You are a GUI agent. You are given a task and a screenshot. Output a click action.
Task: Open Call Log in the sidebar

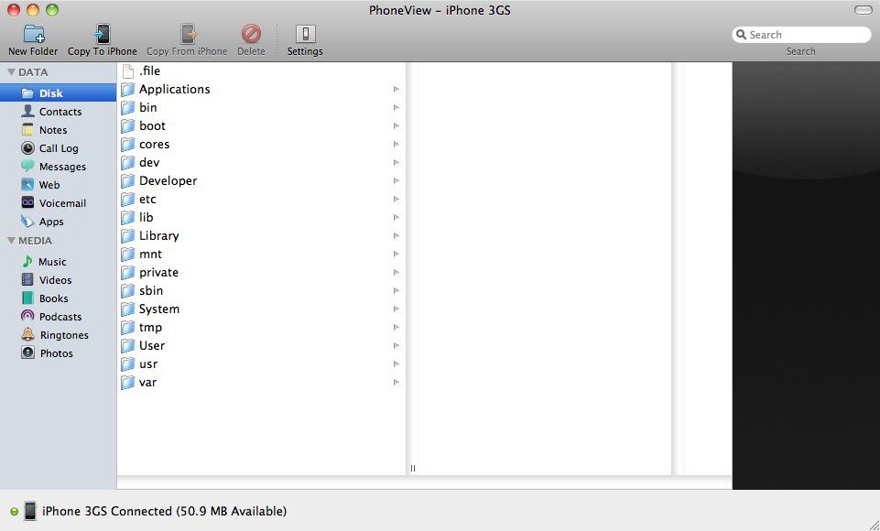click(59, 148)
